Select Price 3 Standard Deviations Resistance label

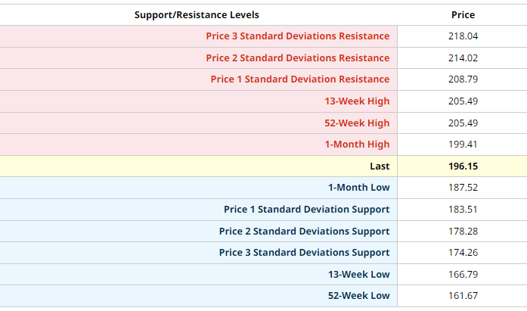[x=297, y=36]
